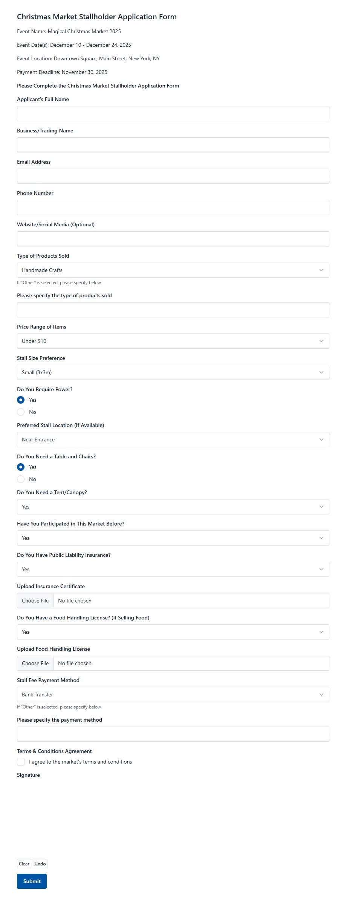Check the terms and conditions agreement box
This screenshot has height=902, width=341.
(x=21, y=762)
